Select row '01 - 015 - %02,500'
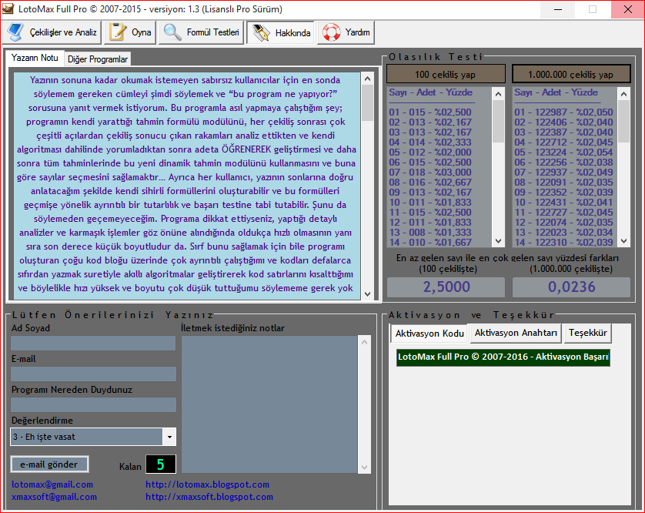 click(x=430, y=112)
